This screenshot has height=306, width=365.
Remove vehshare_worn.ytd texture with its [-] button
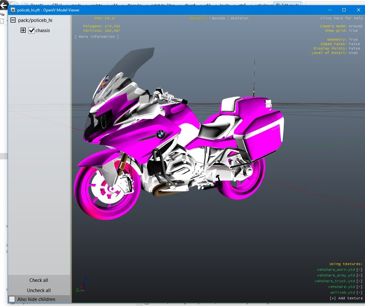coord(359,270)
